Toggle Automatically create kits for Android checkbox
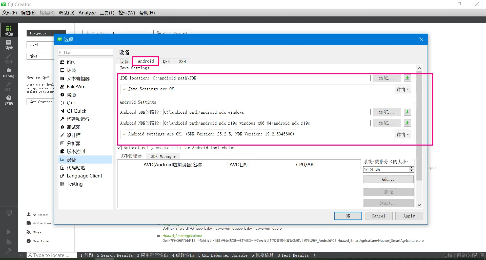The image size is (486, 260). [119, 148]
